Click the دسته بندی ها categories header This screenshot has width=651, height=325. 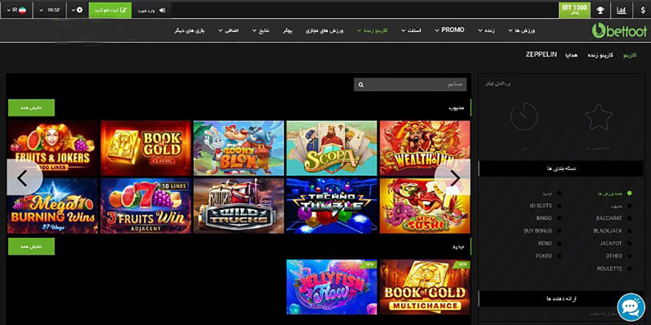coord(561,169)
